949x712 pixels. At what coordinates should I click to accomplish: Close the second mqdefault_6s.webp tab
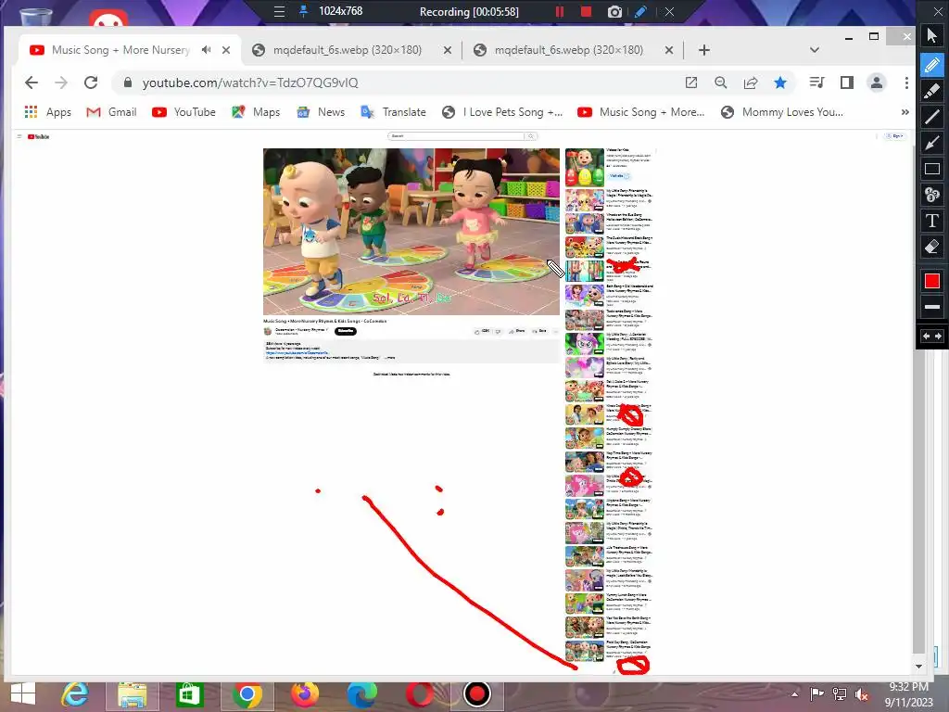pyautogui.click(x=669, y=50)
